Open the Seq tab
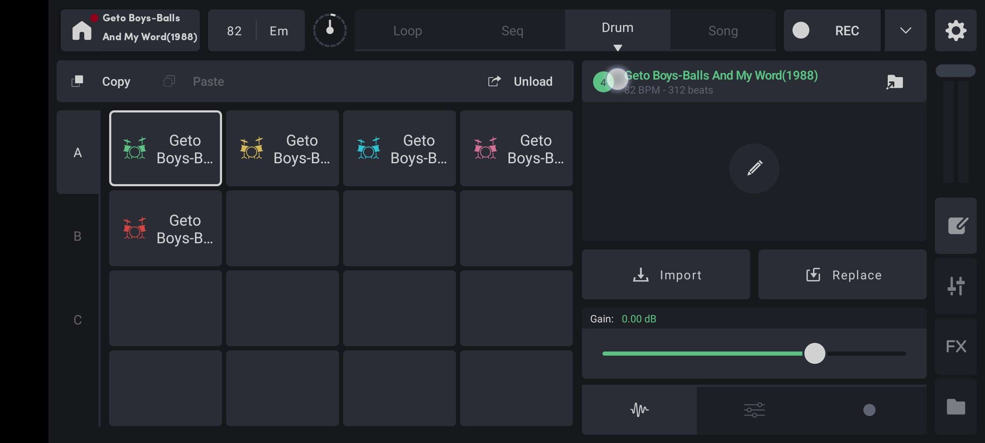Screen dimensions: 985x443 click(x=512, y=31)
